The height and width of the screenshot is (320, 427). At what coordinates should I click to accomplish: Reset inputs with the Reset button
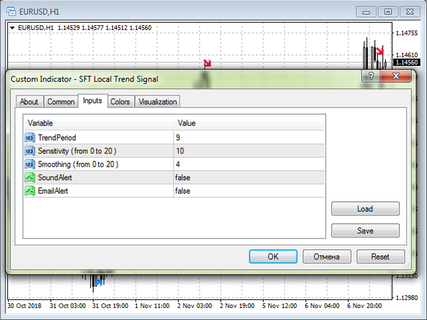click(x=380, y=257)
